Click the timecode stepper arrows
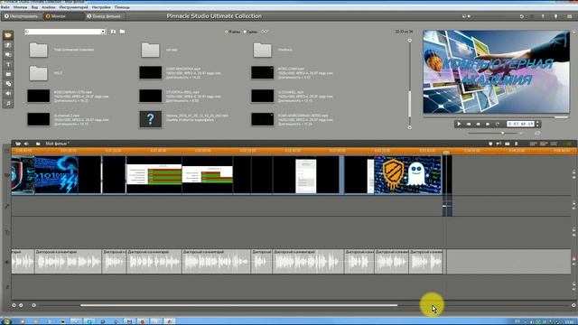Image resolution: width=578 pixels, height=325 pixels. 537,125
